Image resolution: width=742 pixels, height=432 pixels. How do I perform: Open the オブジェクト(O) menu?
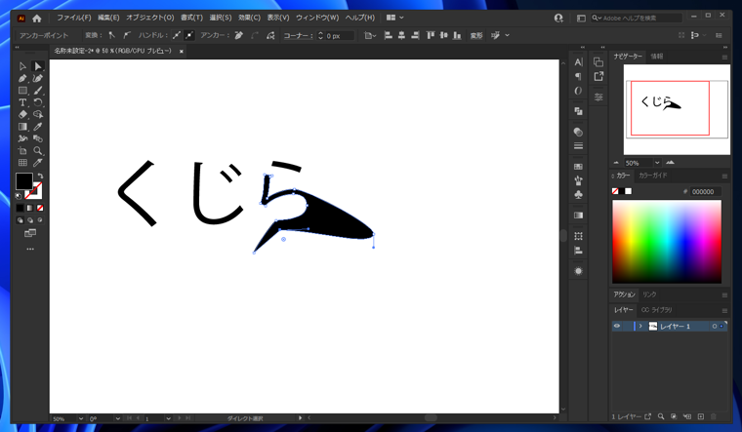(x=150, y=18)
